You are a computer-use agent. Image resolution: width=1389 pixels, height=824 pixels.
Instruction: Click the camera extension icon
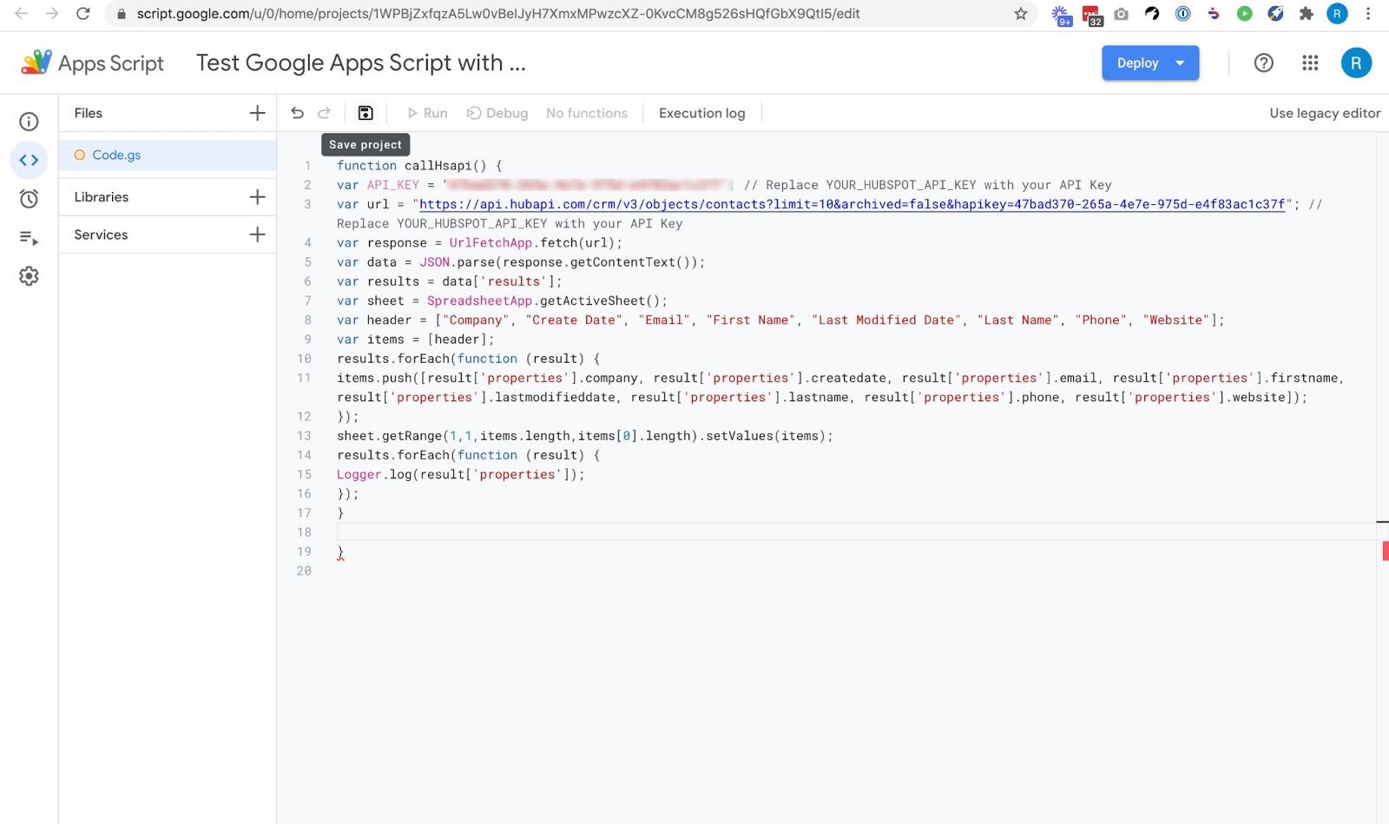coord(1122,14)
